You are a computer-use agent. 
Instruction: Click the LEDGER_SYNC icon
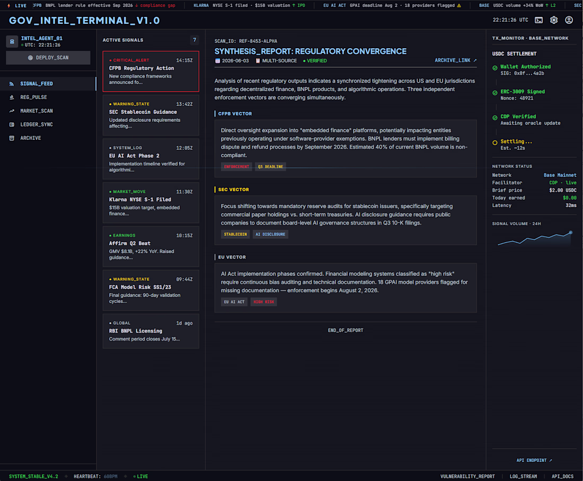pos(12,124)
